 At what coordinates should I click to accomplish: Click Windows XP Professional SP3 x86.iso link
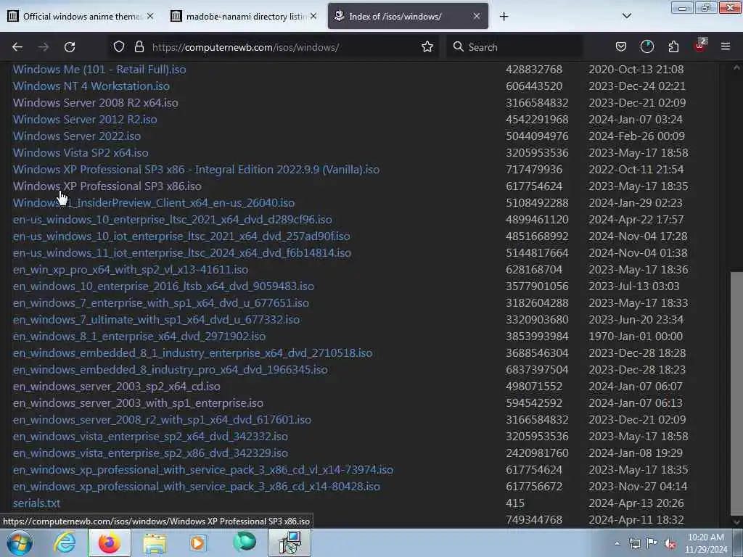pos(107,186)
